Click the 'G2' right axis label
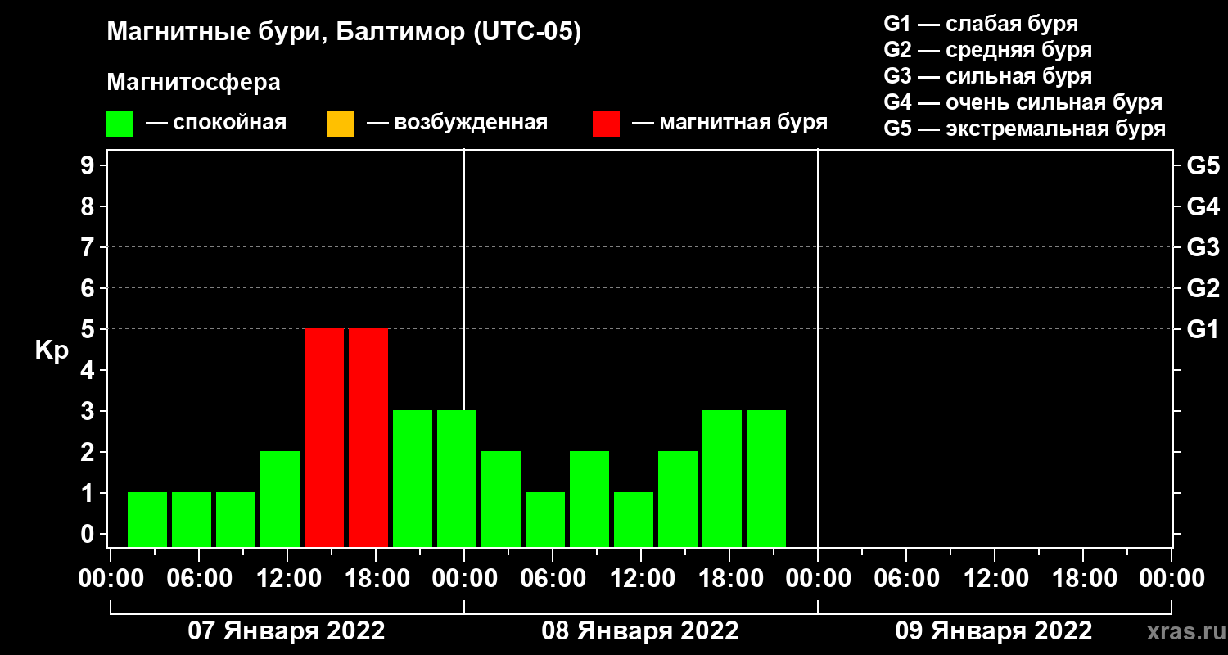Screen dimensions: 1228x655 [x=1203, y=288]
